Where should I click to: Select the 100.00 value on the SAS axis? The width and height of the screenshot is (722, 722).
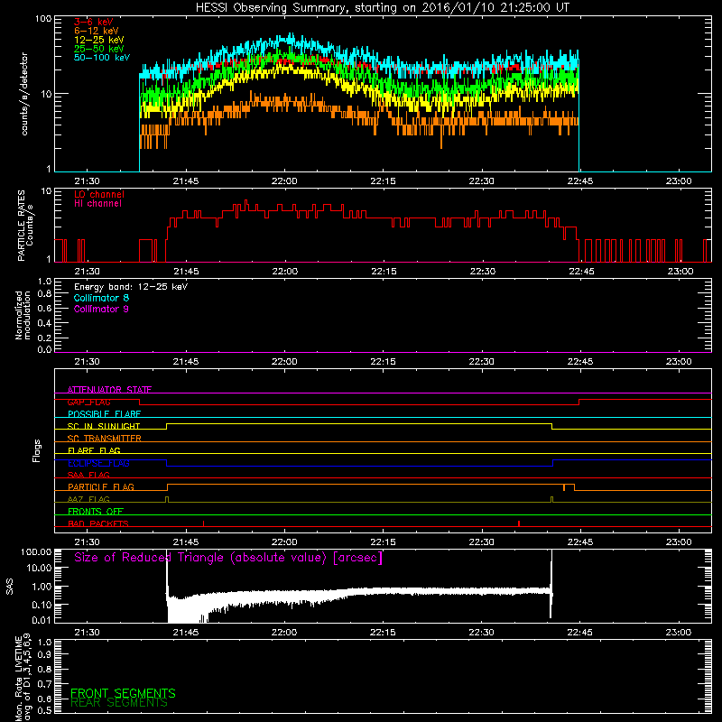(36, 552)
